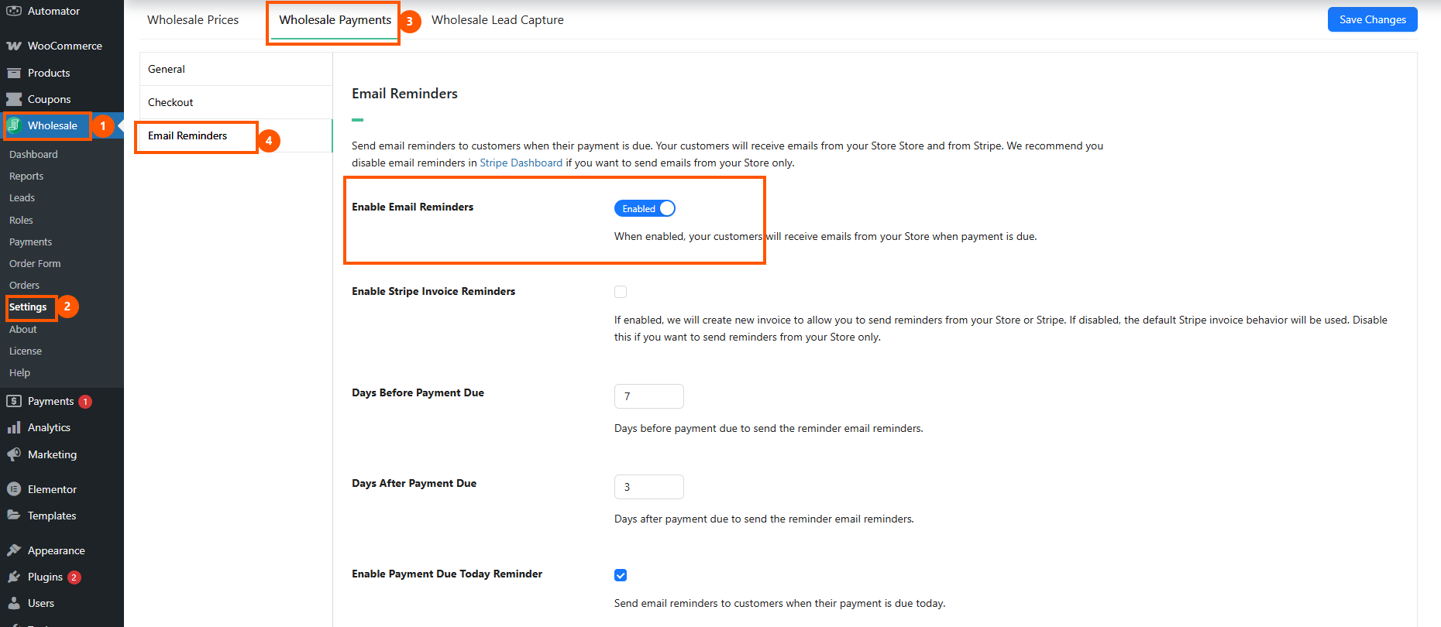This screenshot has height=627, width=1441.
Task: Open the Payments item under Wholesale
Action: (x=30, y=242)
